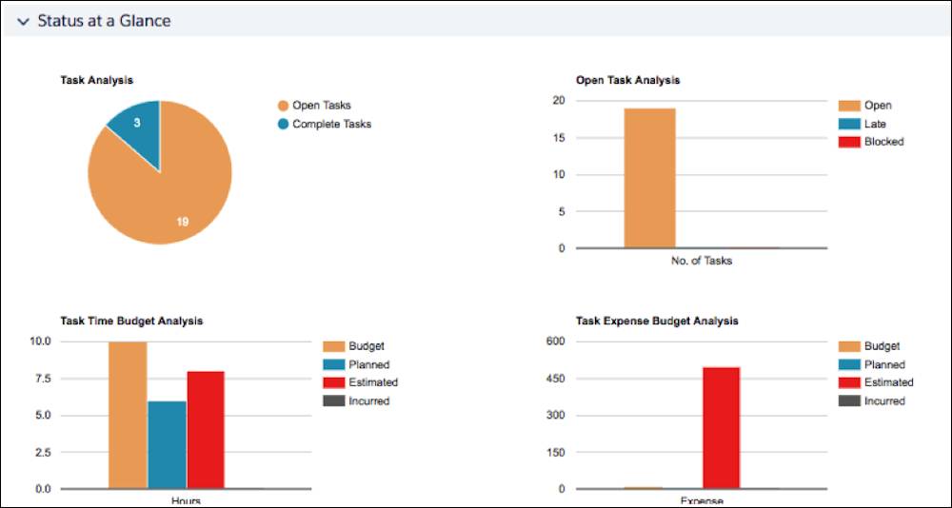This screenshot has width=952, height=508.
Task: Click red Estimated bar in Expense Budget chart
Action: 722,428
